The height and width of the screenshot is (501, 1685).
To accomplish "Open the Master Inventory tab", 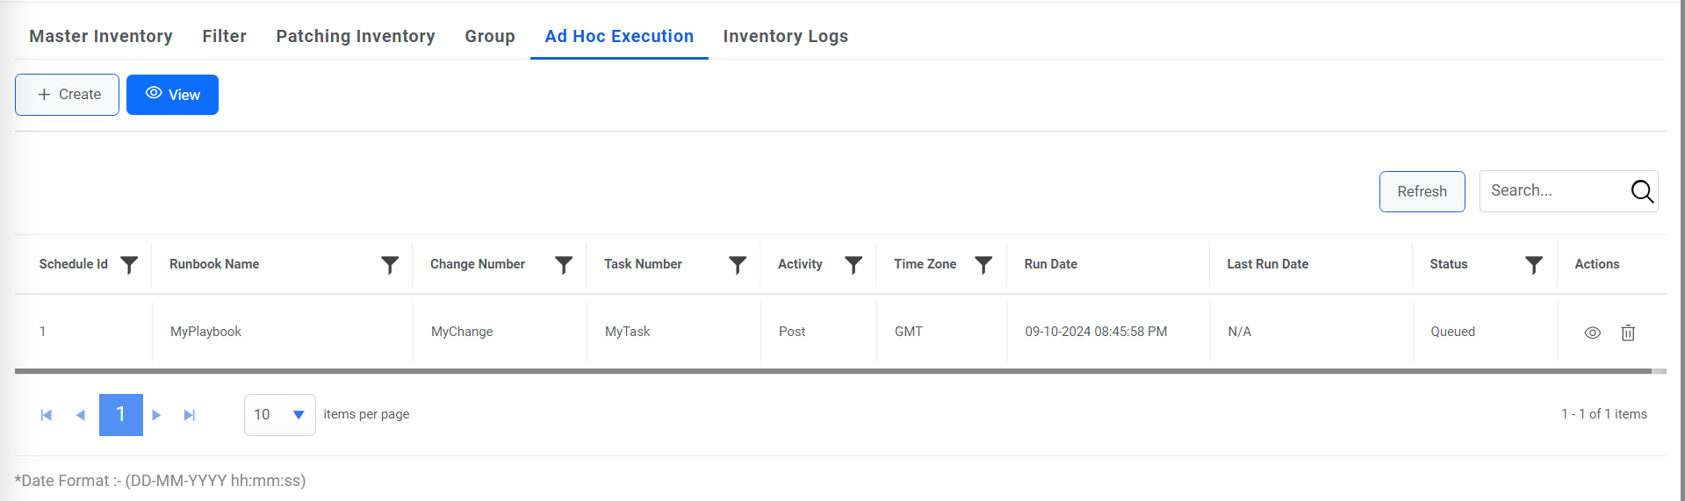I will 101,36.
